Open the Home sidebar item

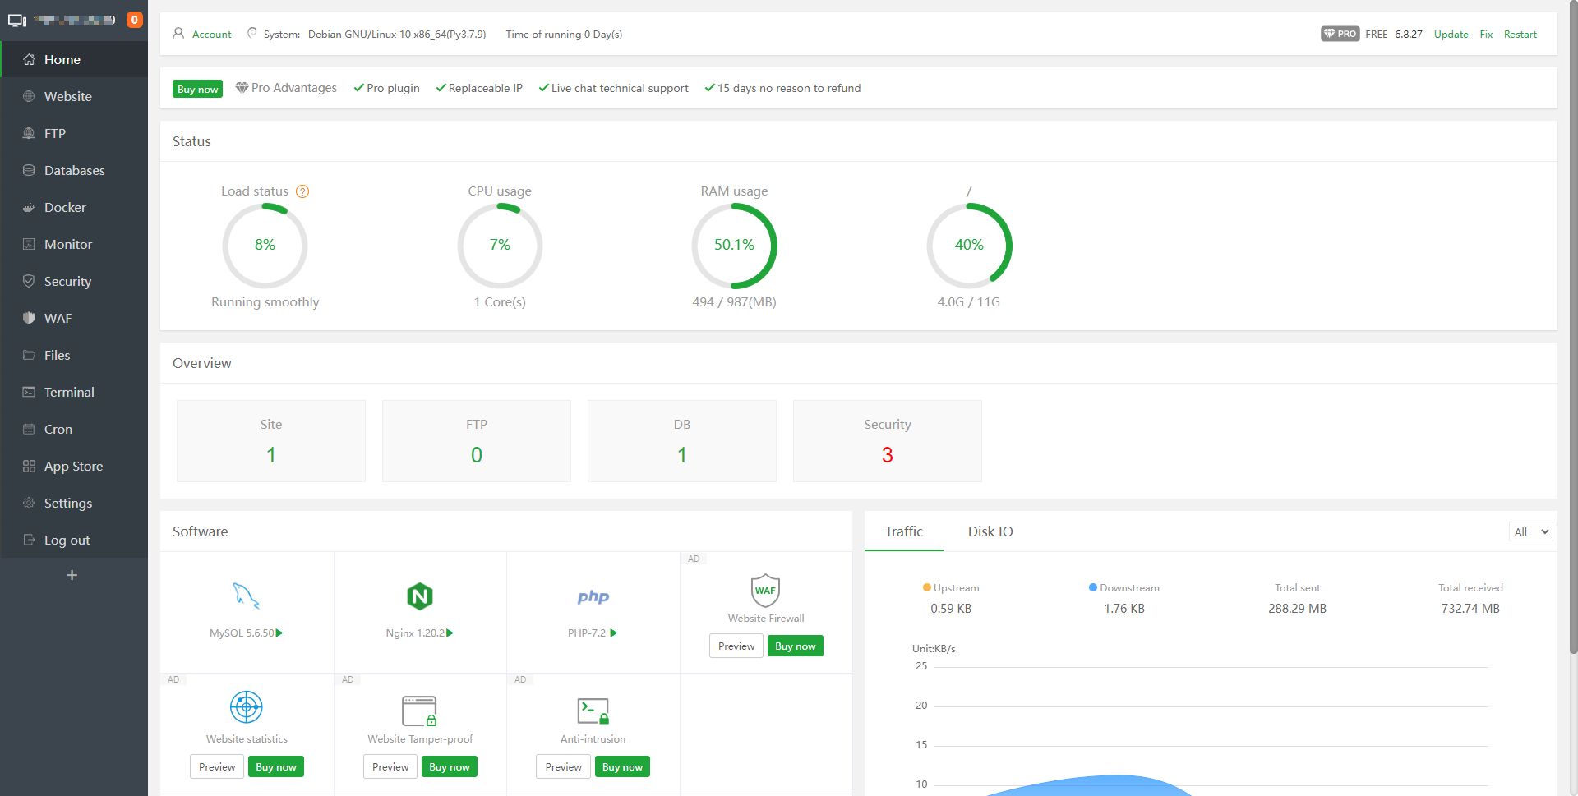click(x=74, y=59)
